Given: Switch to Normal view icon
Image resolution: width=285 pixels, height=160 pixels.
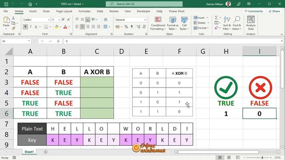Looking at the screenshot, I should pyautogui.click(x=220, y=157).
